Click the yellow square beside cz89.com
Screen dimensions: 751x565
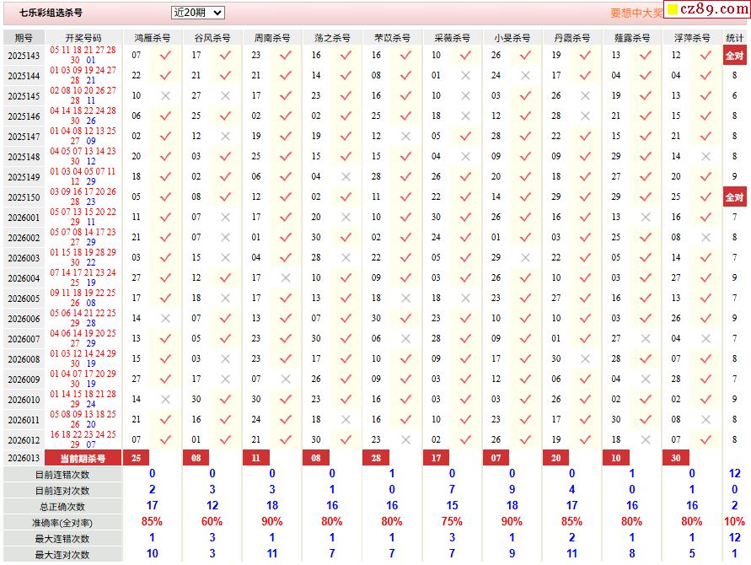[672, 10]
